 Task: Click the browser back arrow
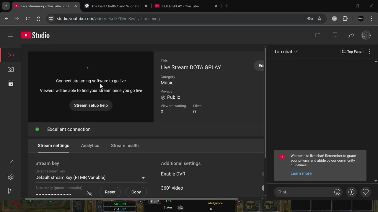[x=6, y=19]
